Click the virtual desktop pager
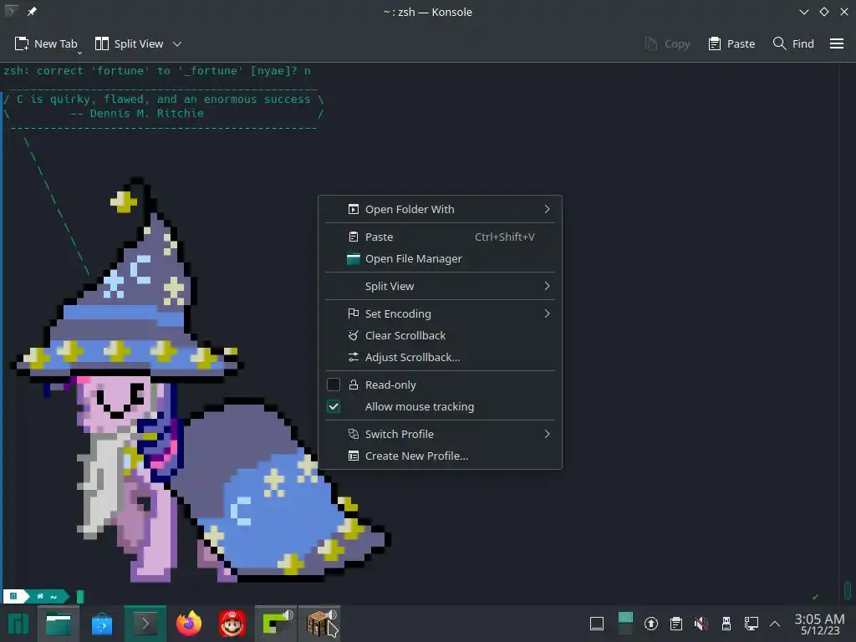The image size is (856, 642). pyautogui.click(x=625, y=624)
